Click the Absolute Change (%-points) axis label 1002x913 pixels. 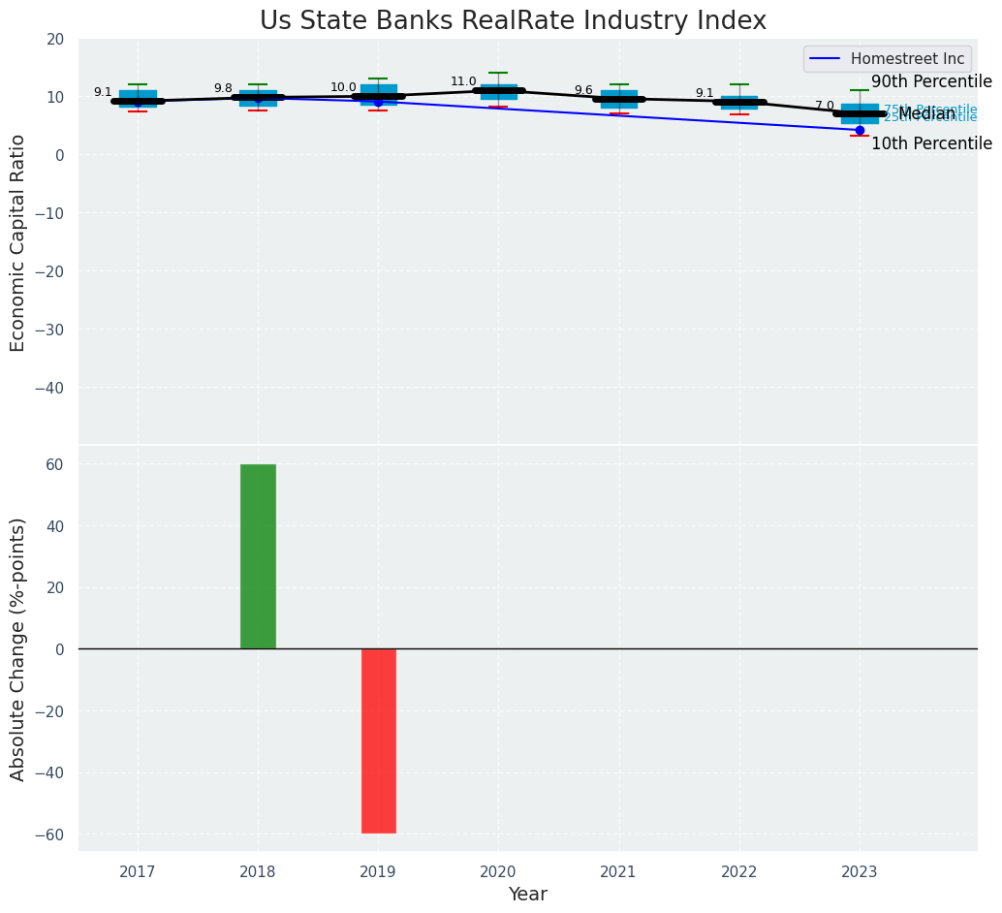(x=17, y=648)
